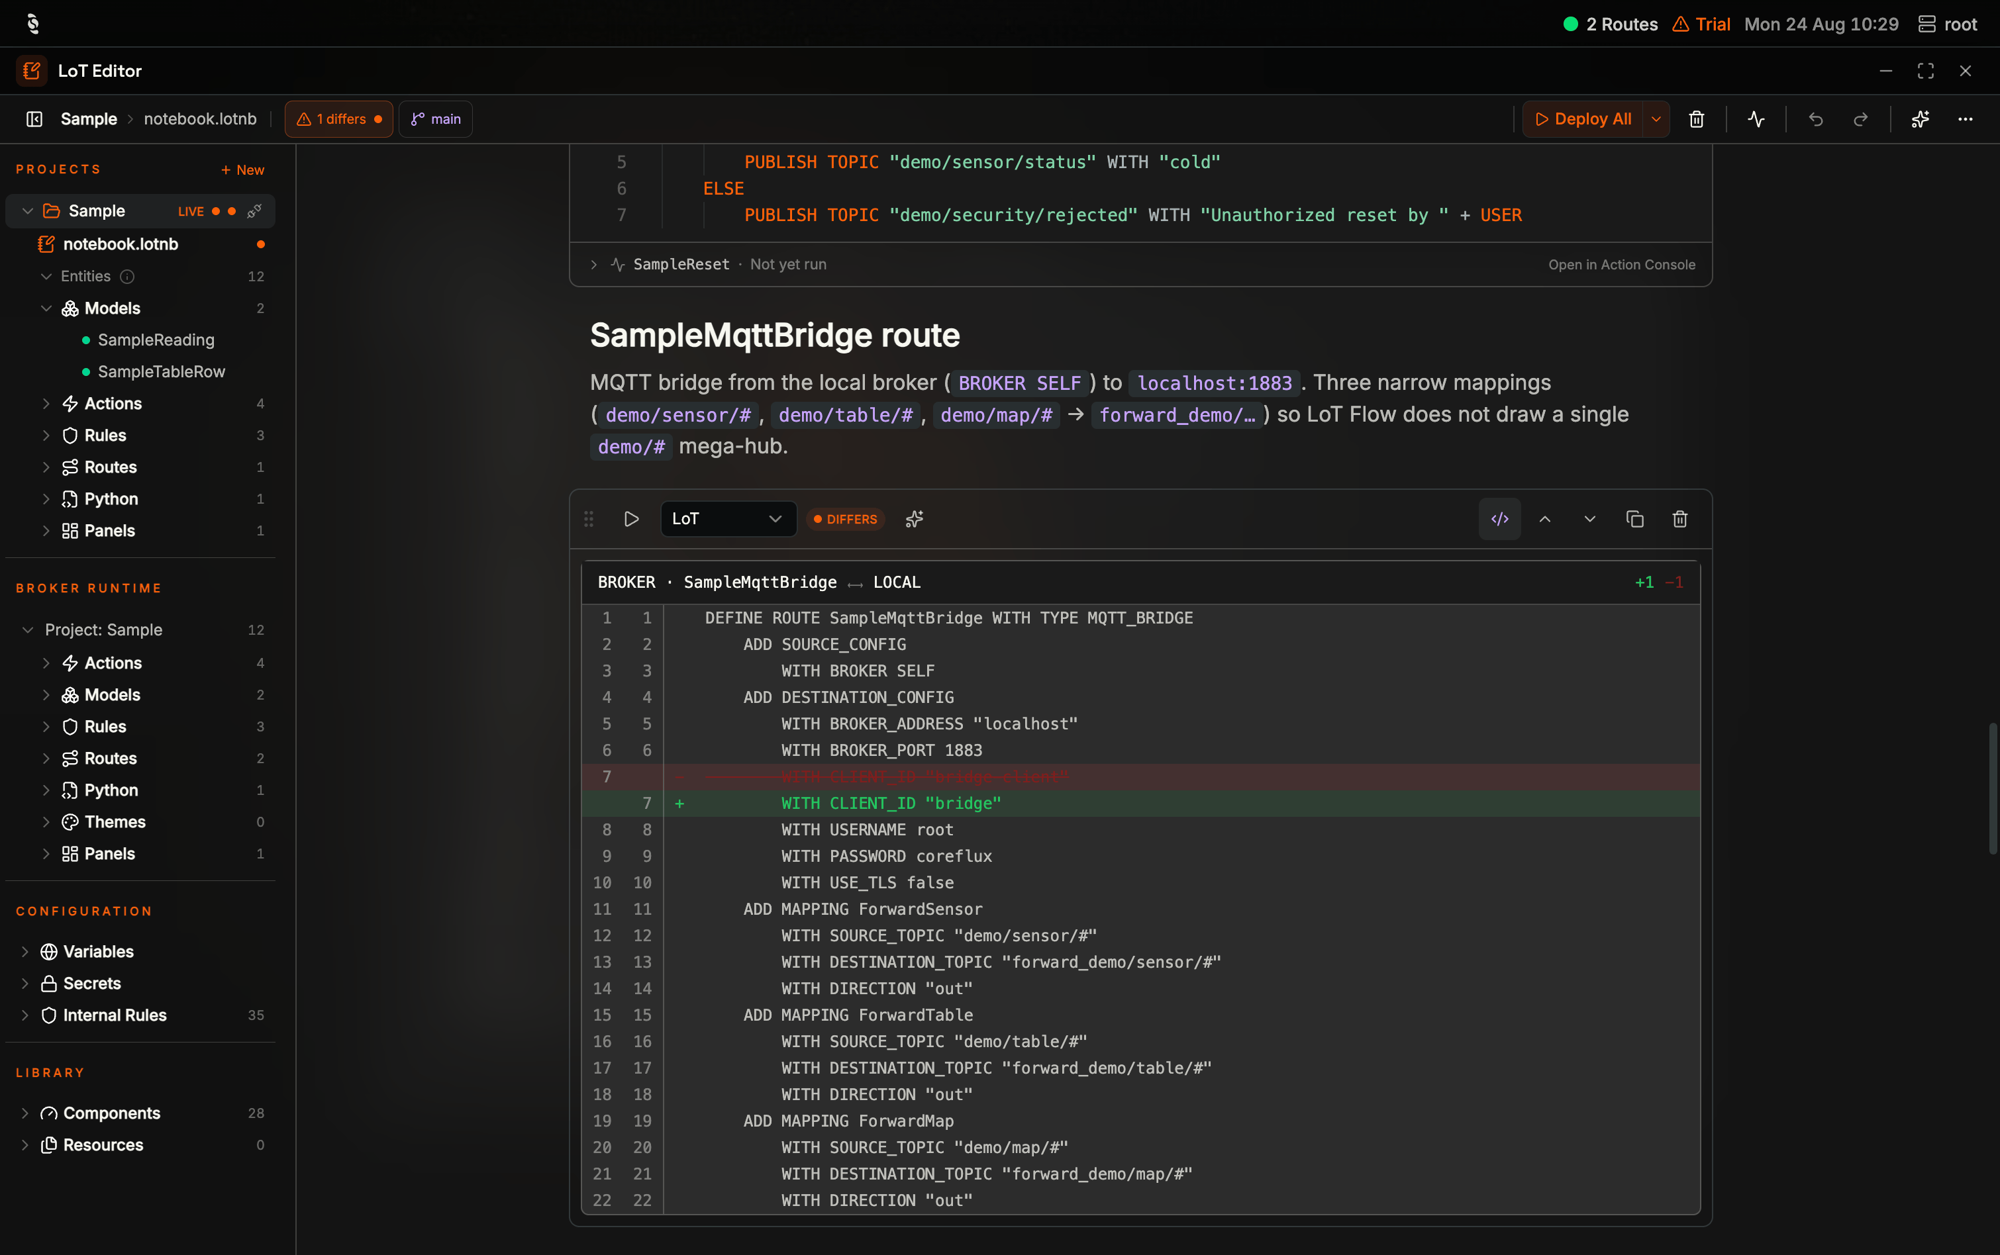Viewport: 2000px width, 1255px height.
Task: Expand Secrets in Configuration
Action: tap(25, 984)
